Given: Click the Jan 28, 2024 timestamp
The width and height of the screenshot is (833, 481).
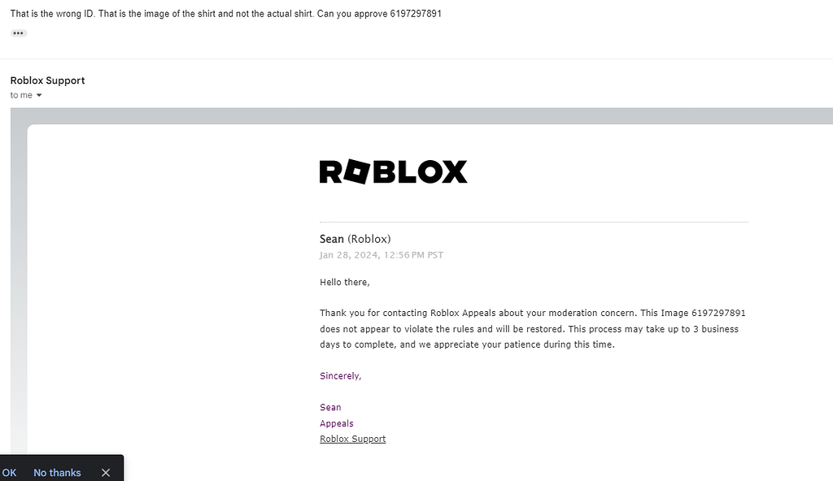Looking at the screenshot, I should [x=381, y=255].
